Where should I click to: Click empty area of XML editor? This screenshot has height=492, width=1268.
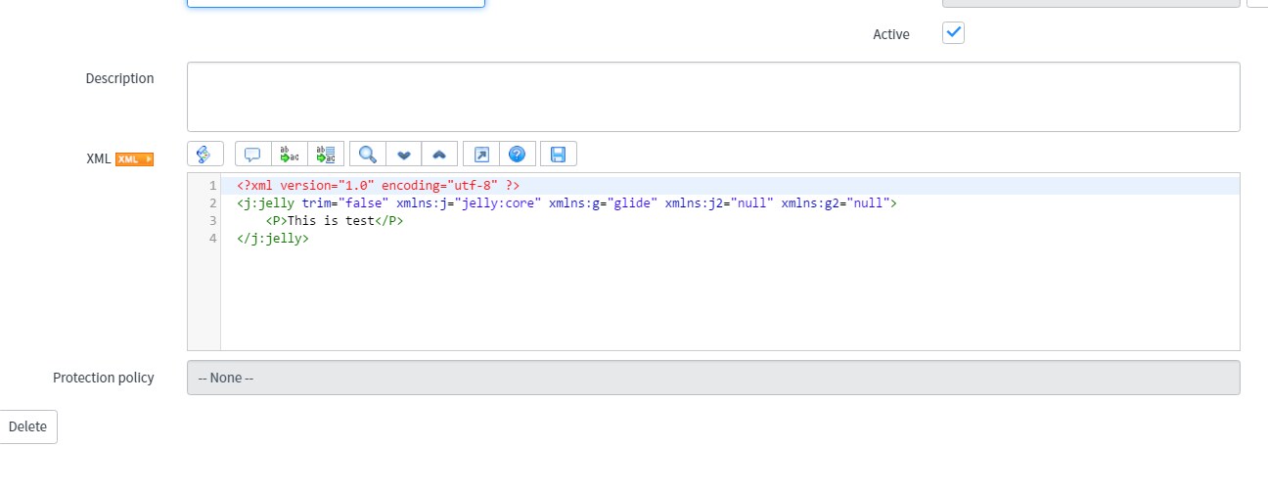tap(729, 298)
